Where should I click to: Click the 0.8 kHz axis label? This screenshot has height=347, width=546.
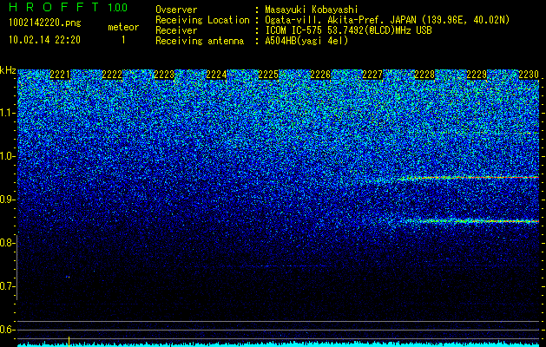click(x=7, y=243)
